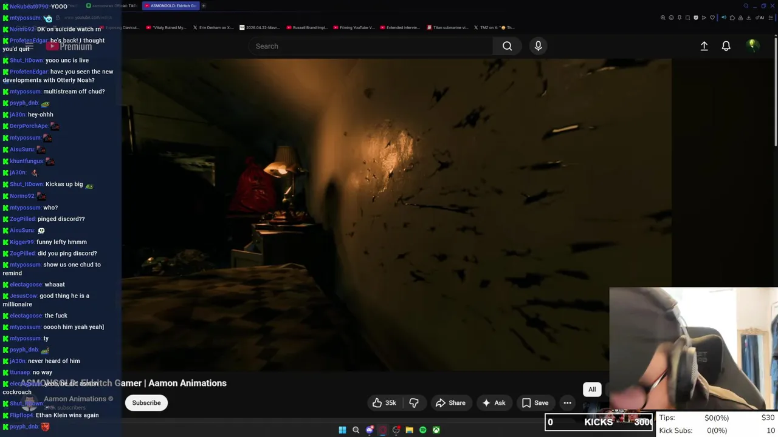Click the YouTube search magnifier button
Image resolution: width=778 pixels, height=437 pixels.
point(507,46)
